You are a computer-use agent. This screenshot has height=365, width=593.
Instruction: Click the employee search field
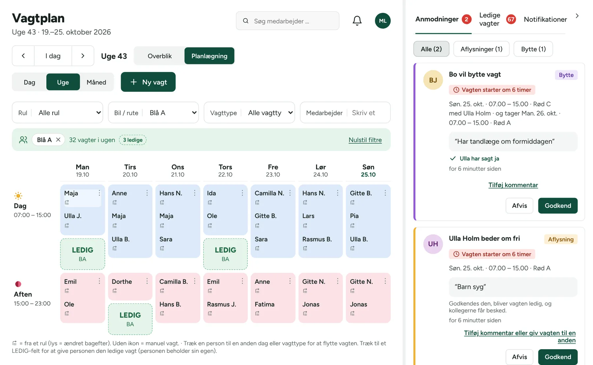pos(288,21)
